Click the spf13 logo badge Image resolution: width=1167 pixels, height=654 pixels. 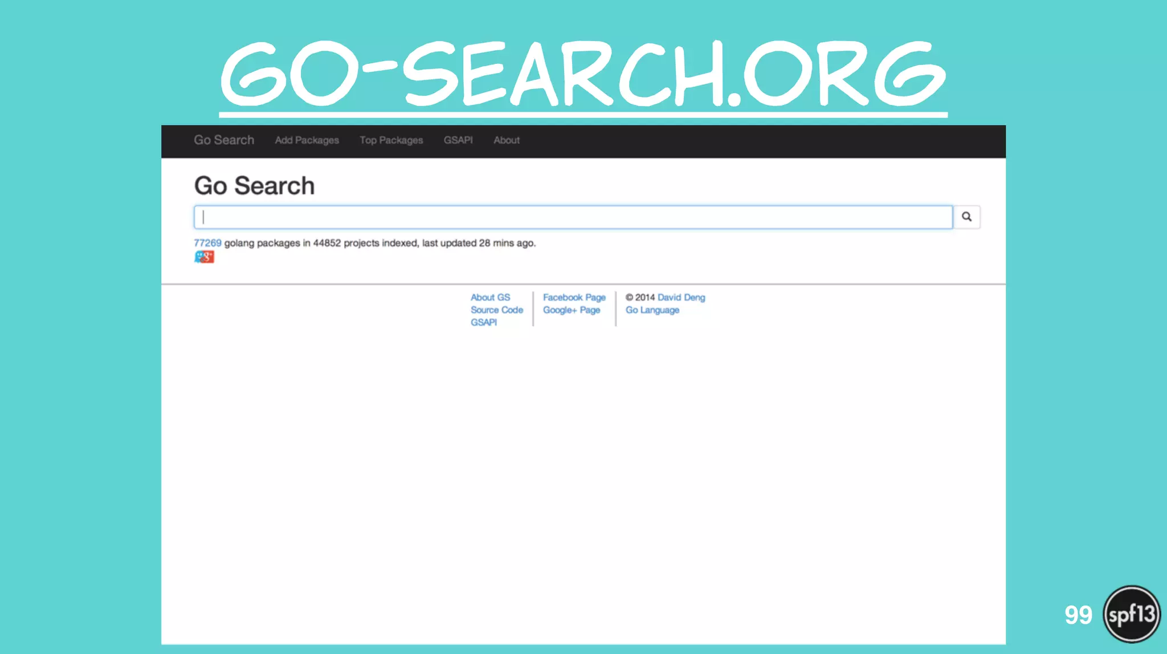click(x=1131, y=614)
